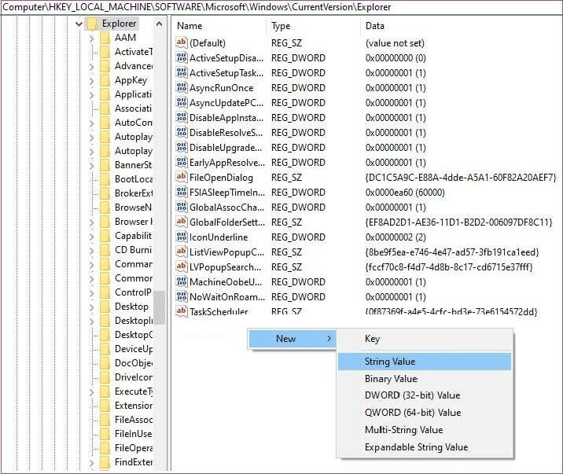Expand the BannerSt key node
563x474 pixels.
[91, 165]
